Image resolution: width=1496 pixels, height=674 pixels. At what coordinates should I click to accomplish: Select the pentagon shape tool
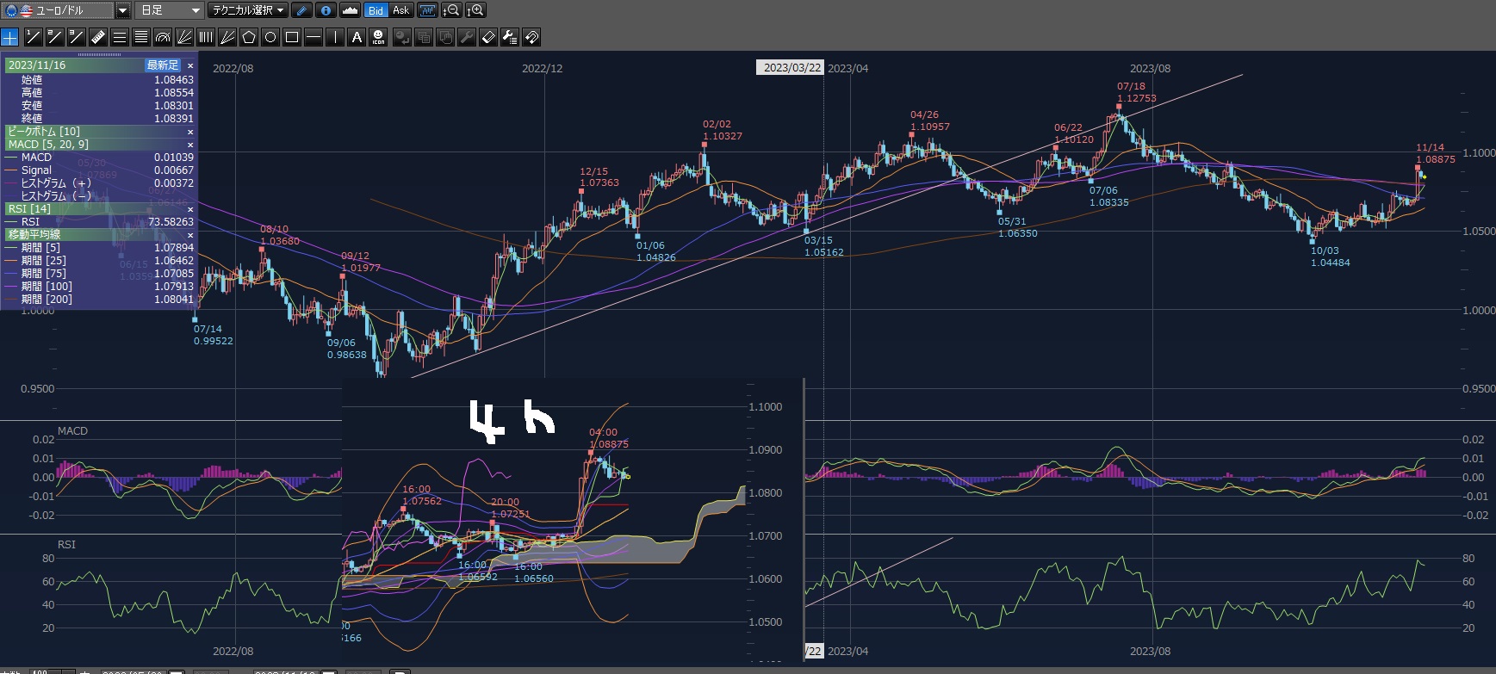pos(249,37)
